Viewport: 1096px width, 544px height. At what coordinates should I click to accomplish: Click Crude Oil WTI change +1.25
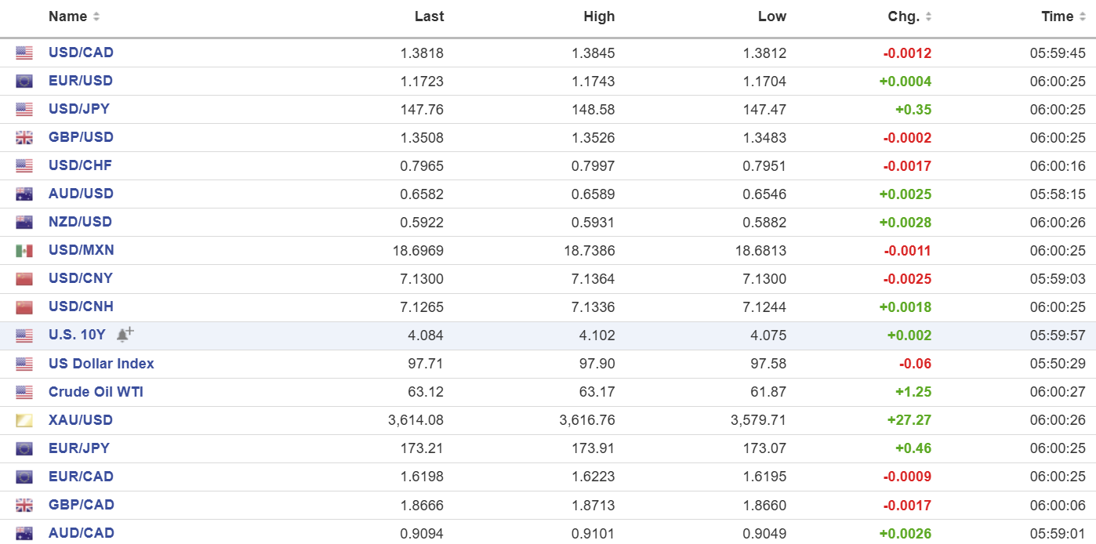click(913, 392)
